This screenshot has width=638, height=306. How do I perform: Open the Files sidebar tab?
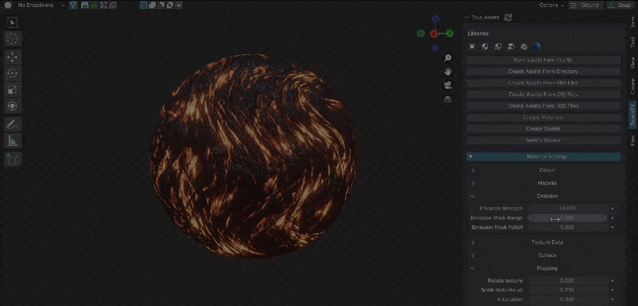click(633, 140)
